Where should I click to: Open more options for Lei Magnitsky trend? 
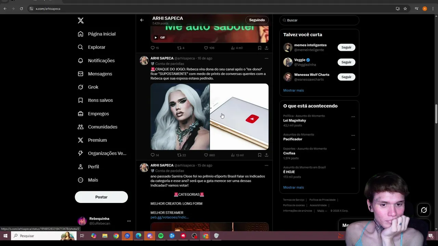353,117
